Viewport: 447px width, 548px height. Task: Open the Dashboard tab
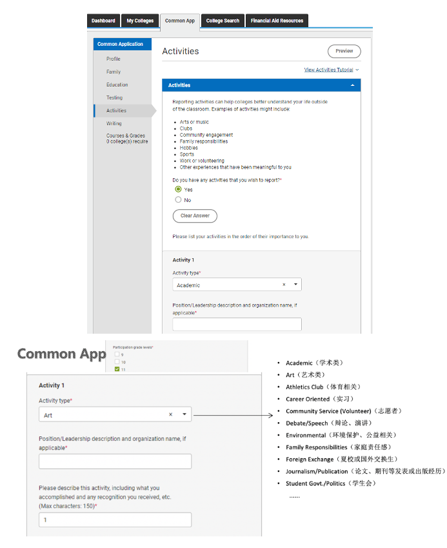click(103, 21)
